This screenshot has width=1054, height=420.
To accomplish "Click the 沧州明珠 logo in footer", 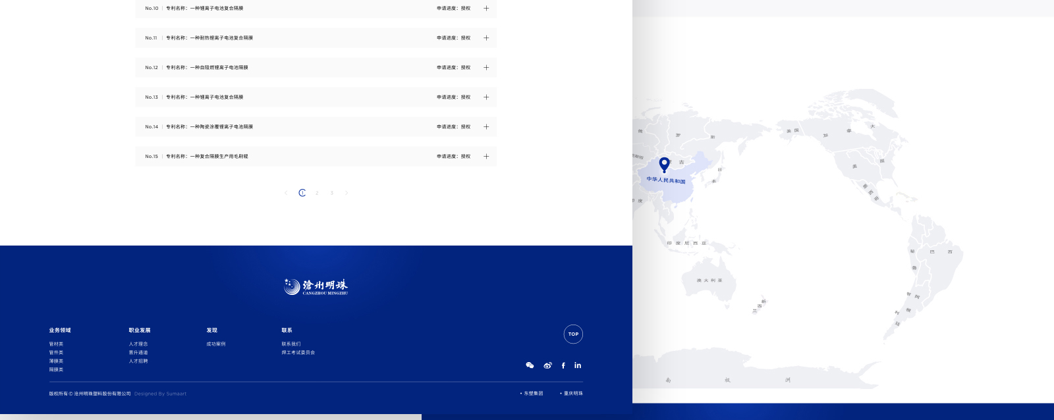I will click(316, 286).
